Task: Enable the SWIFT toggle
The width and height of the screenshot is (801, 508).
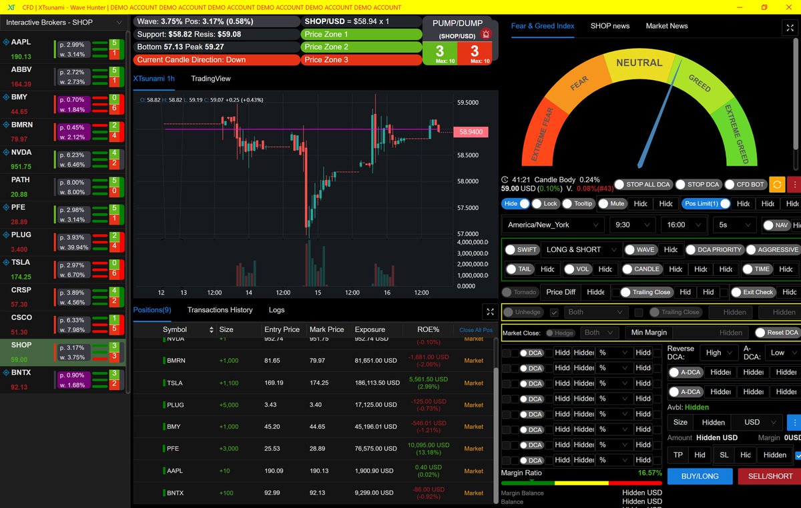Action: [x=521, y=250]
